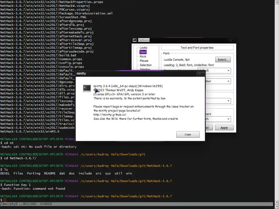This screenshot has width=279, height=209.
Task: Click the '$ Function Key 1' command line
Action: point(16,185)
